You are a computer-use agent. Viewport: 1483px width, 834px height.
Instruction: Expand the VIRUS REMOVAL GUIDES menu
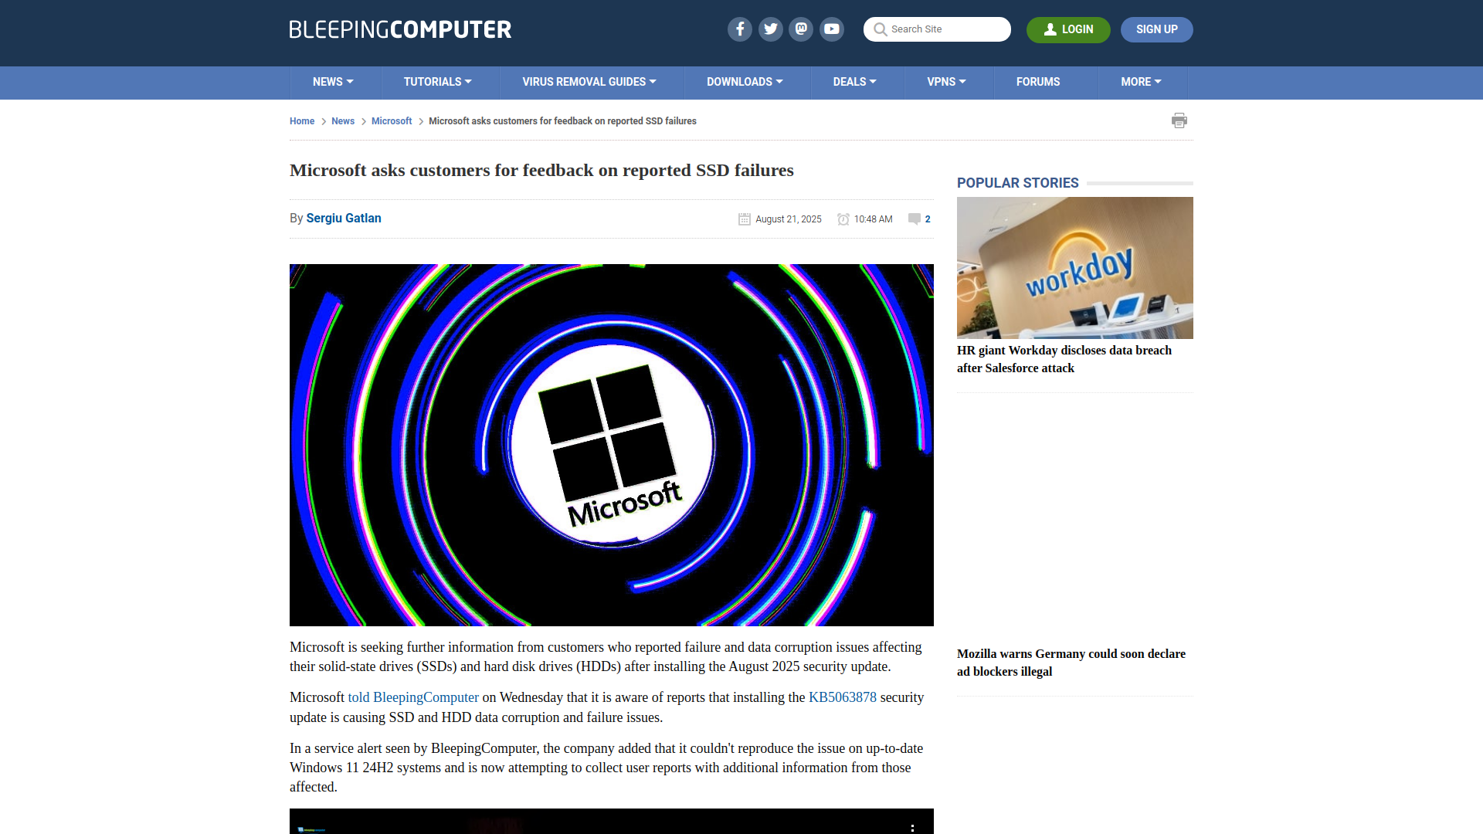pyautogui.click(x=589, y=82)
